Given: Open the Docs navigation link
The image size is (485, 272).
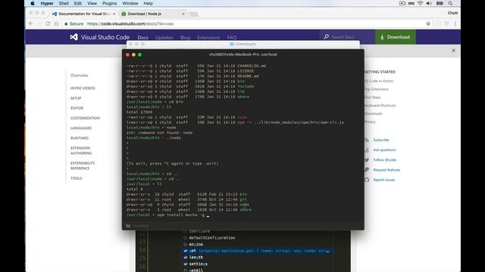Looking at the screenshot, I should [143, 38].
